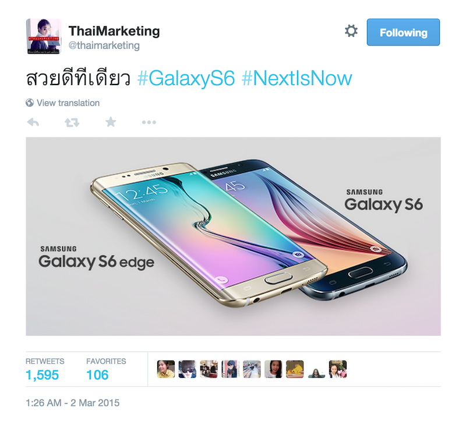Click the globe icon beside View translation
Screen dimensions: 466x424
tap(30, 103)
